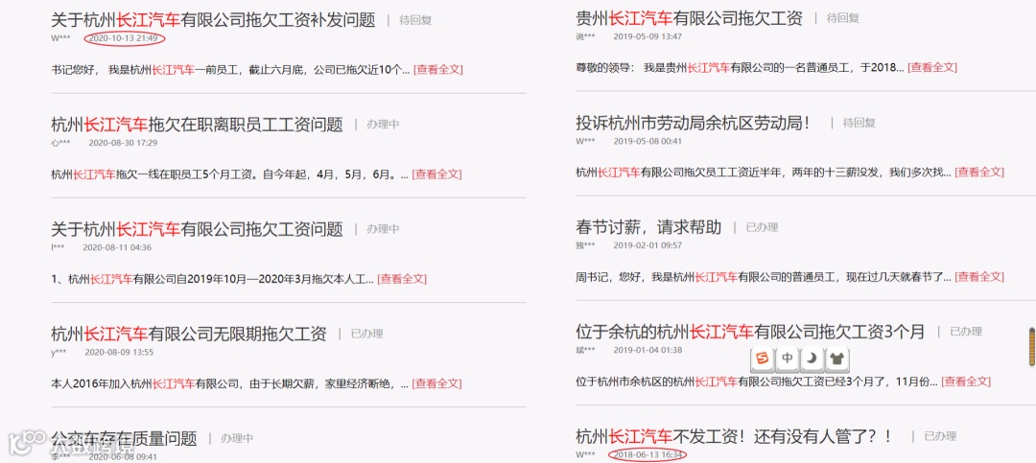Open post 杭州长江汽车不发工资!还有没有人管了?!
The width and height of the screenshot is (1036, 463).
[x=734, y=436]
